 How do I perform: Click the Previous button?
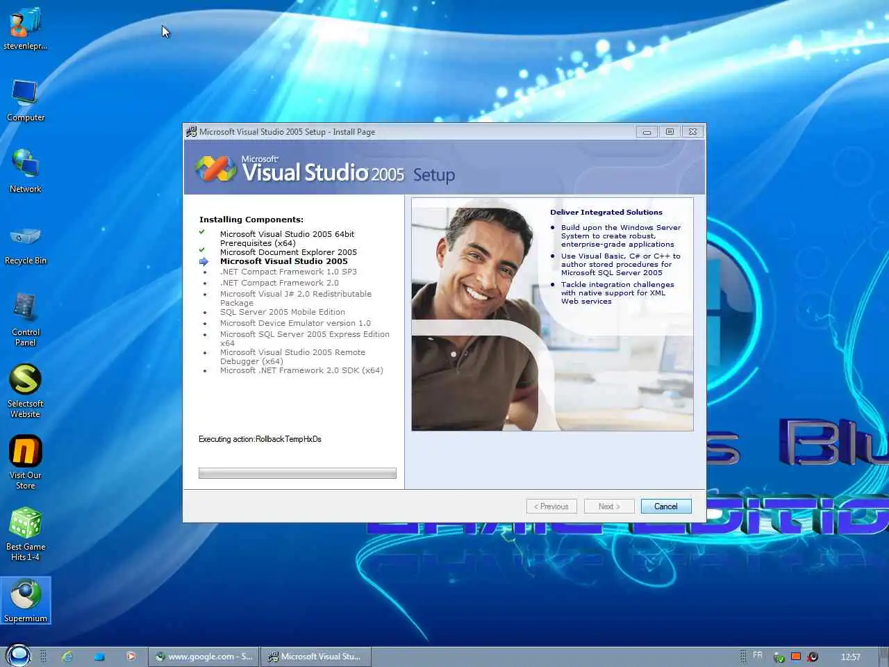pos(551,507)
